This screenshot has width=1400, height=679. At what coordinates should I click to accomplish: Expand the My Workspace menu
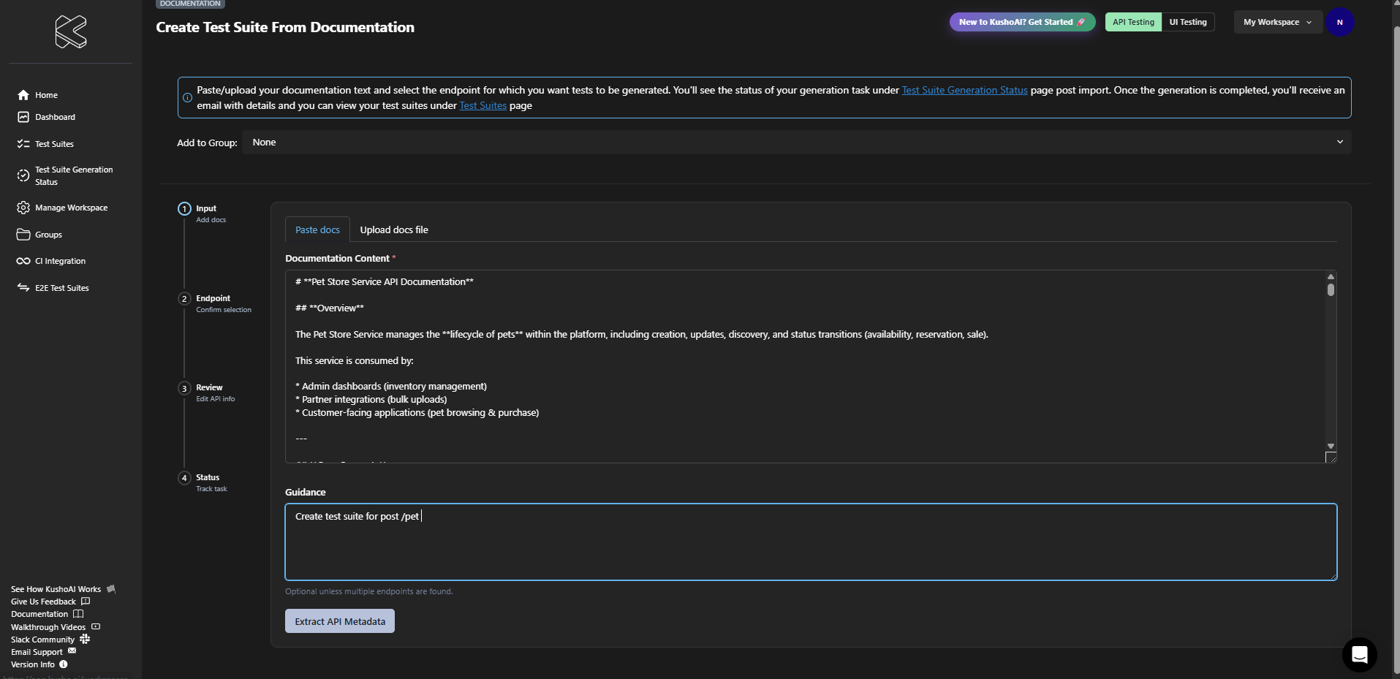tap(1278, 22)
